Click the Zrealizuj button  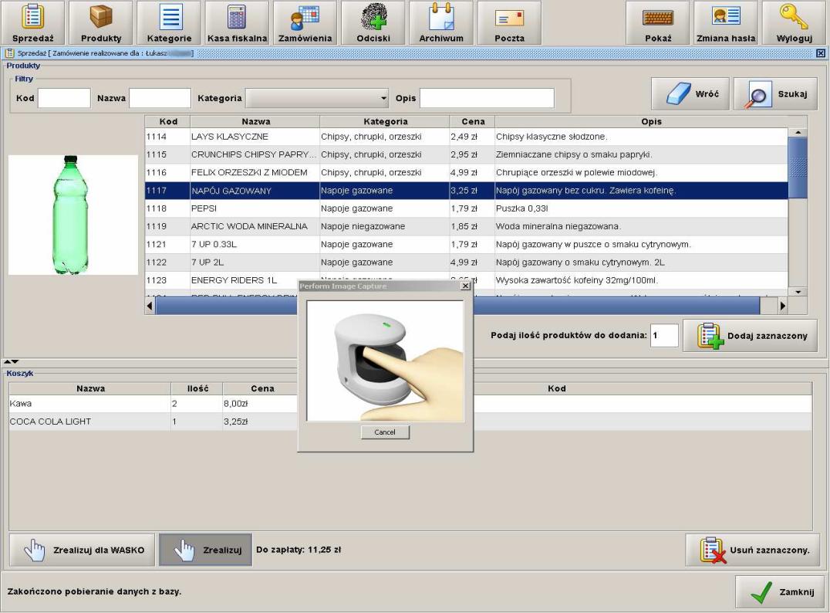pyautogui.click(x=205, y=550)
